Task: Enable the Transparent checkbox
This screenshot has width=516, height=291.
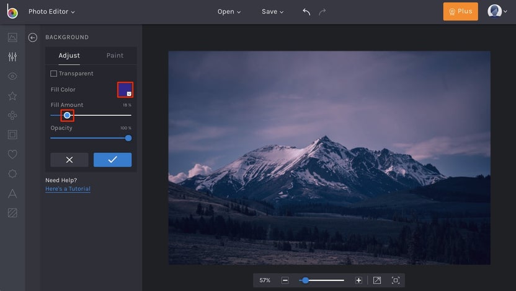Action: (54, 74)
